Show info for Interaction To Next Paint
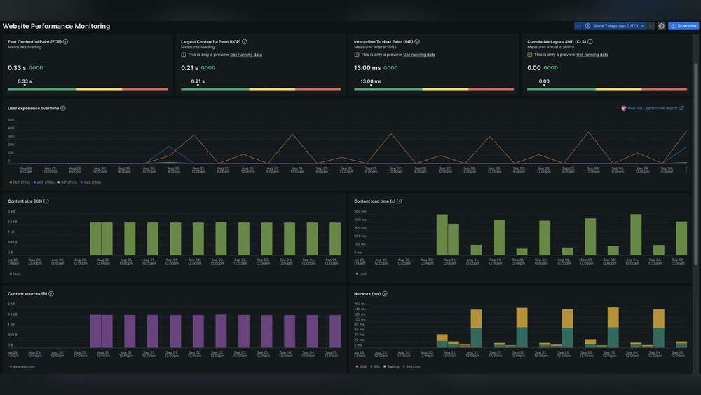Screen dimensions: 701x395 (x=417, y=42)
